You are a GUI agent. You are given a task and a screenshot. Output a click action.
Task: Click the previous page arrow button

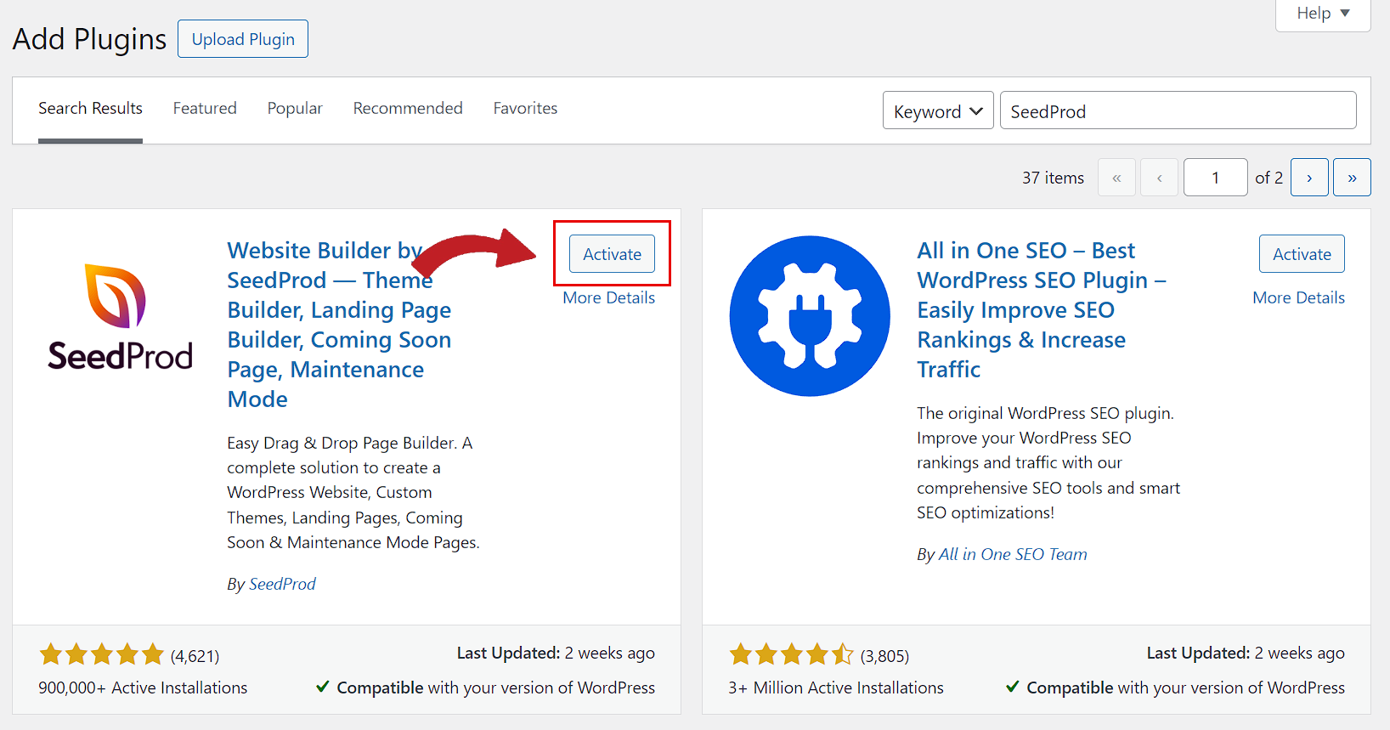click(x=1159, y=178)
